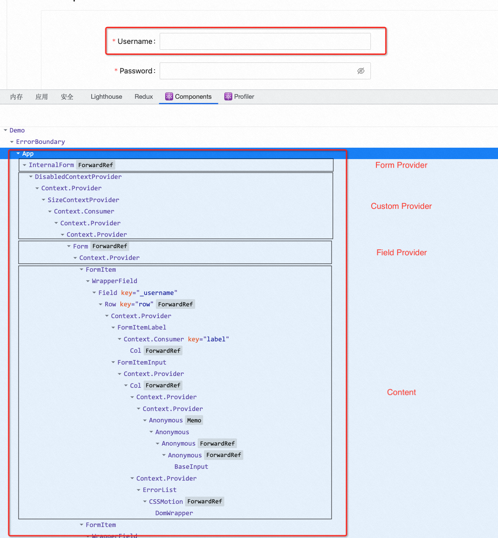Collapse the InternalForm node arrow
This screenshot has height=538, width=498.
point(24,165)
